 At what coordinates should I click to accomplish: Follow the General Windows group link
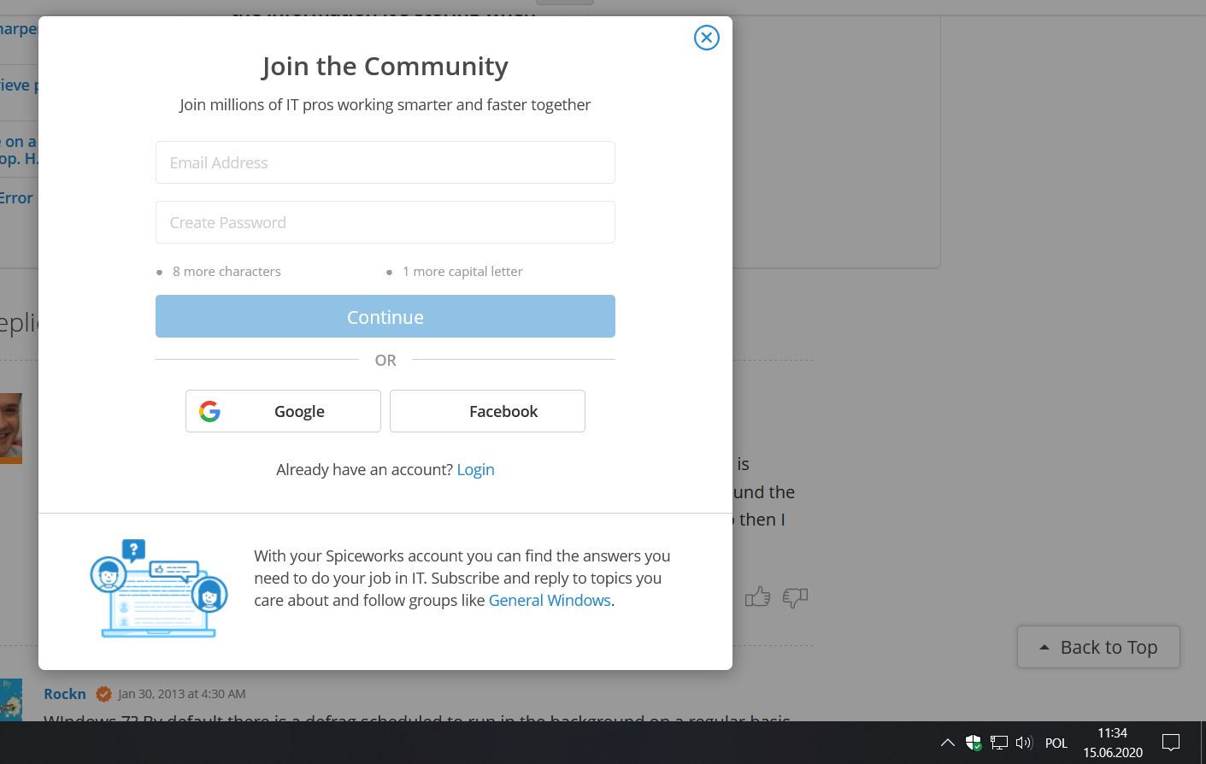pos(550,600)
